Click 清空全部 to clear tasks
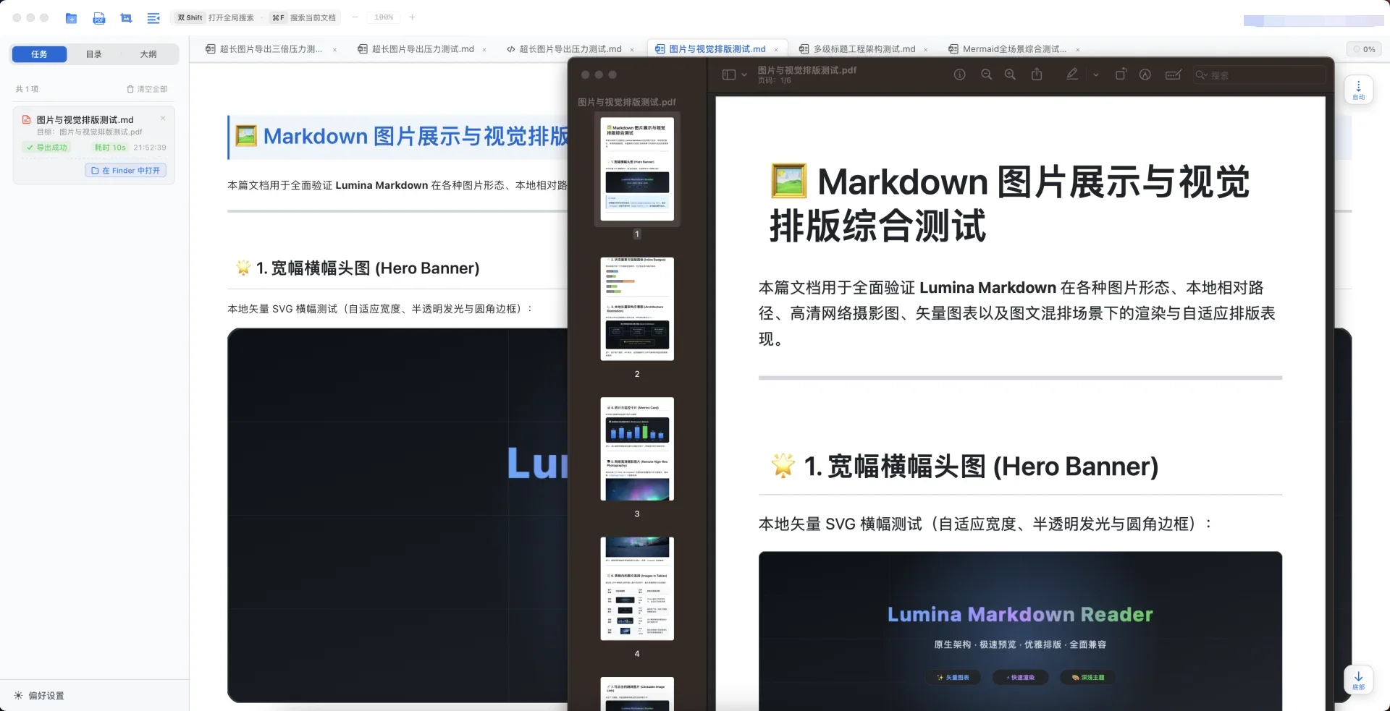This screenshot has width=1390, height=711. (x=147, y=89)
